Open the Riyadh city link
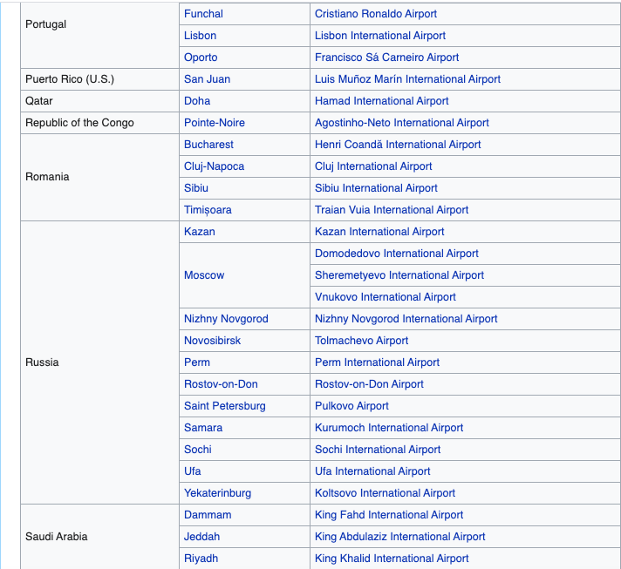The width and height of the screenshot is (621, 569). pyautogui.click(x=201, y=559)
